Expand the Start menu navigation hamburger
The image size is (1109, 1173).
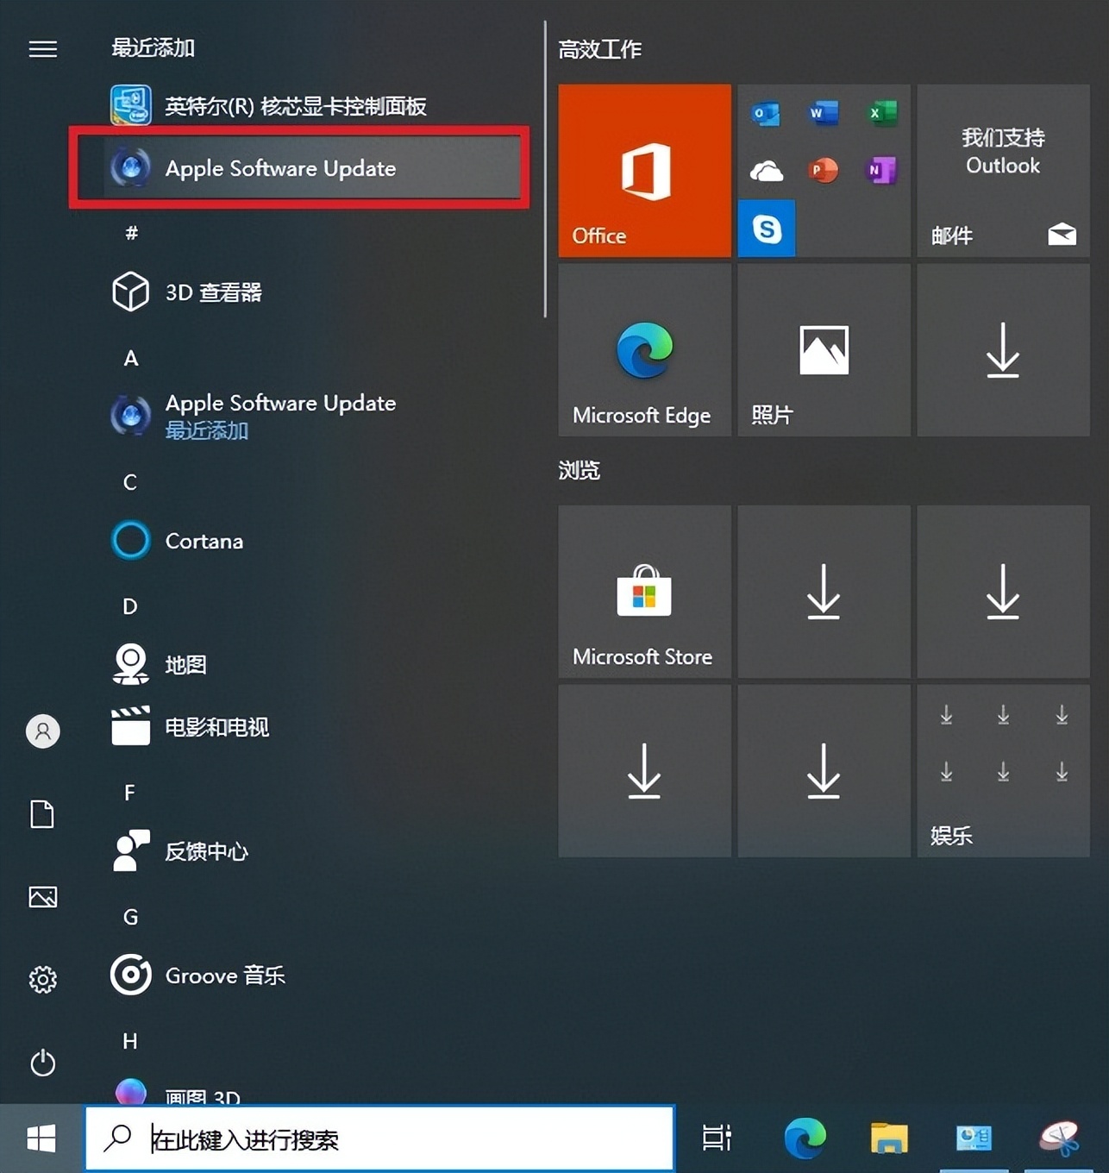42,49
